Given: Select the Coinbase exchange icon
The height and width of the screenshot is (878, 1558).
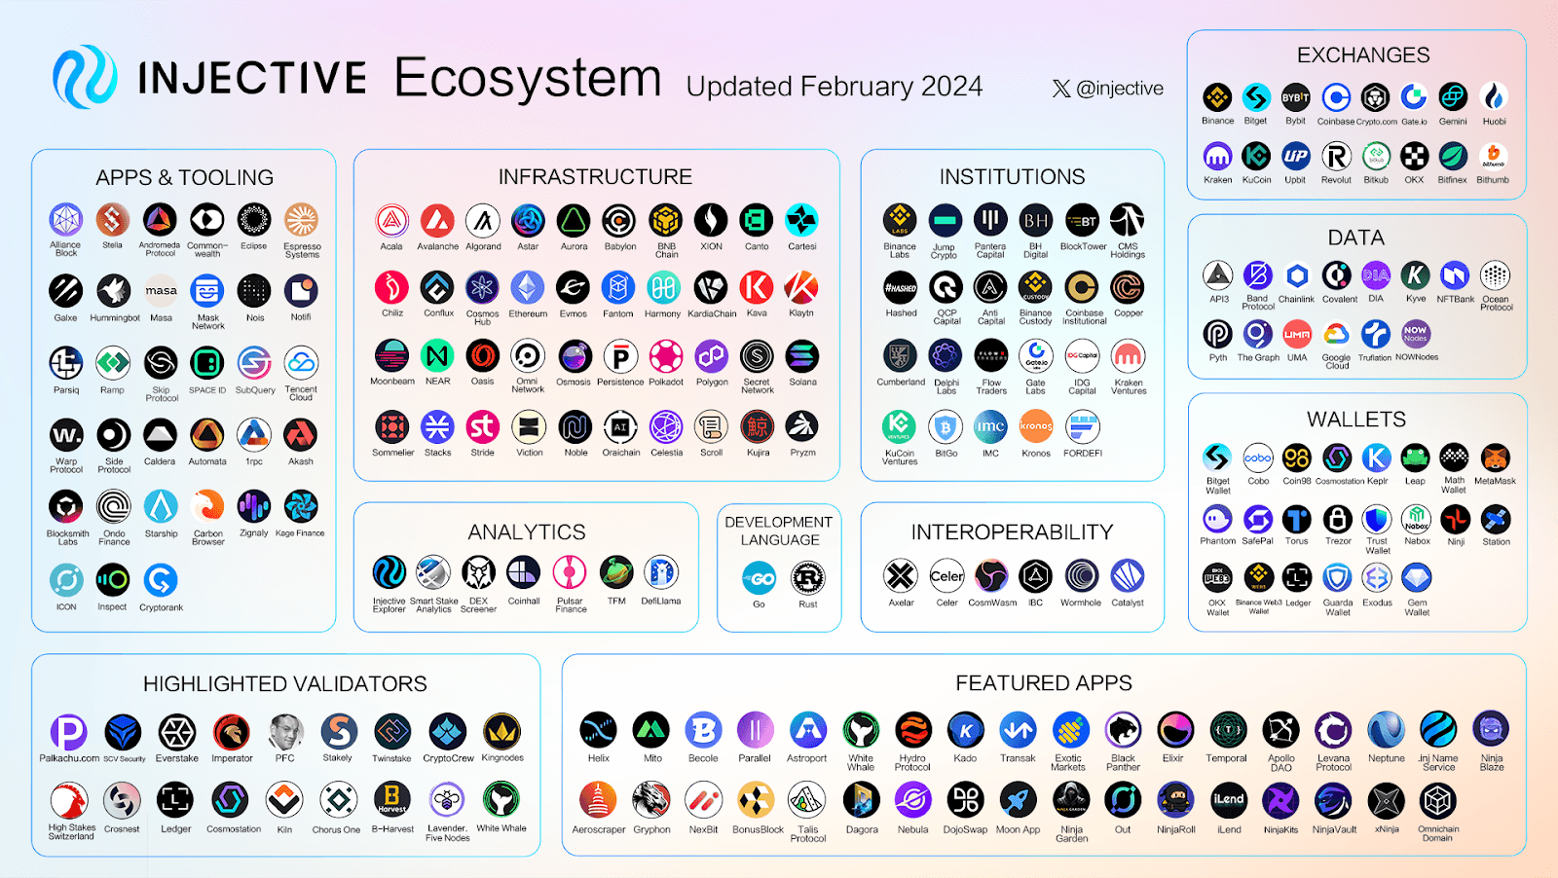Looking at the screenshot, I should (x=1336, y=97).
